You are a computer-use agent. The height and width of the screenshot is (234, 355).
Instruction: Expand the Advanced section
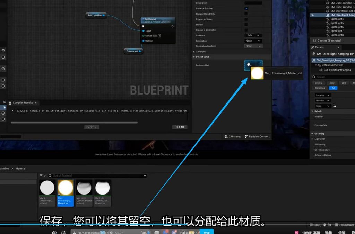[x=194, y=52]
